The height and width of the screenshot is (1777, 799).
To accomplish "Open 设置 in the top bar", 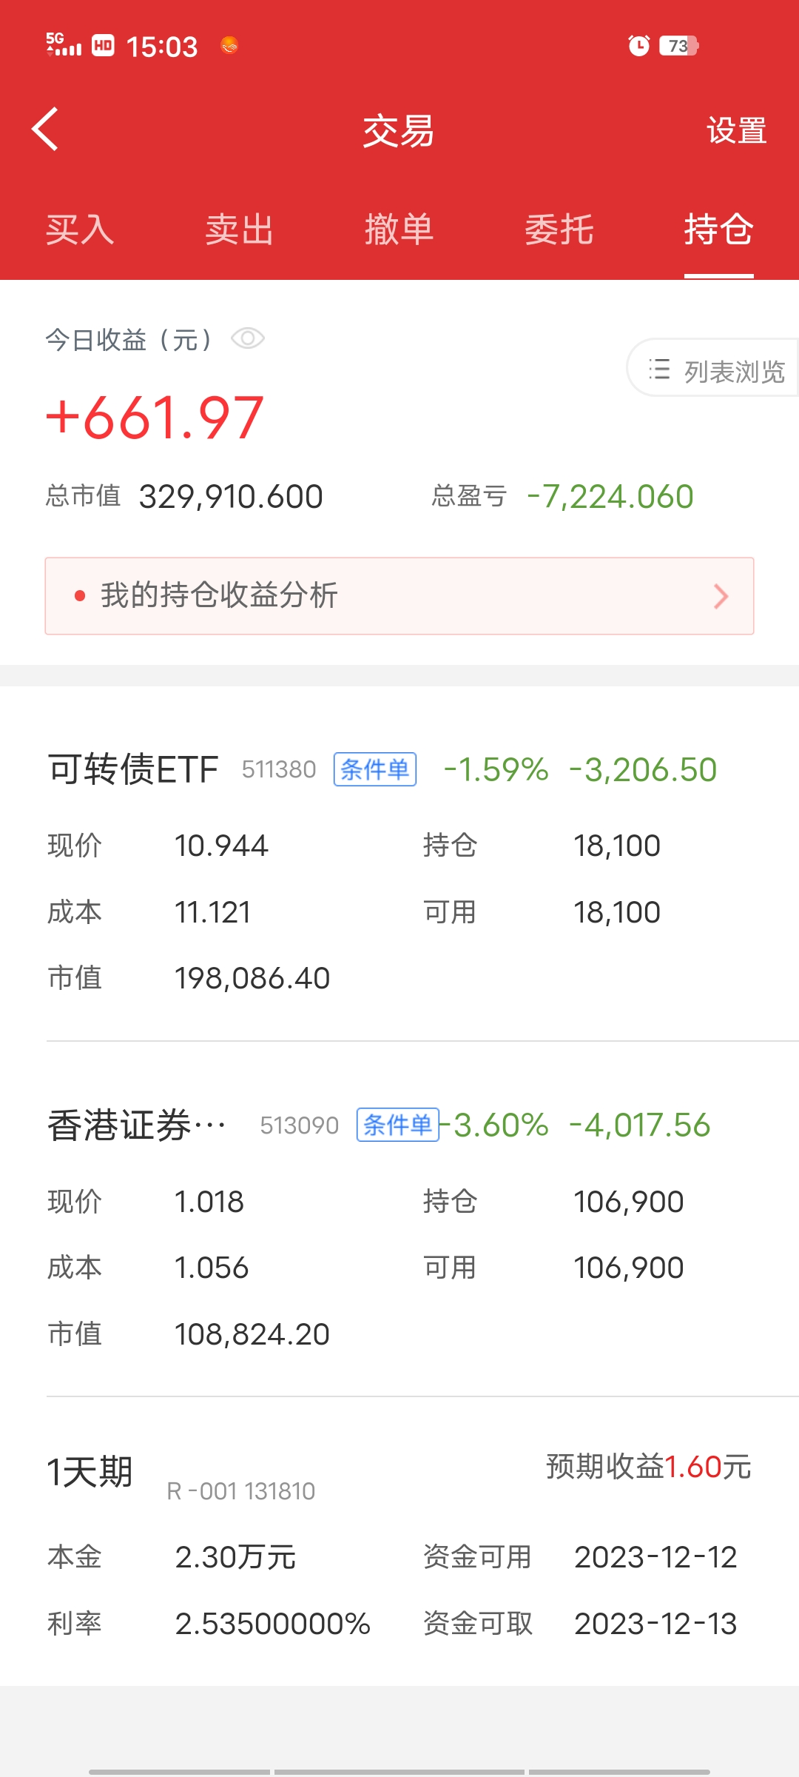I will tap(736, 131).
